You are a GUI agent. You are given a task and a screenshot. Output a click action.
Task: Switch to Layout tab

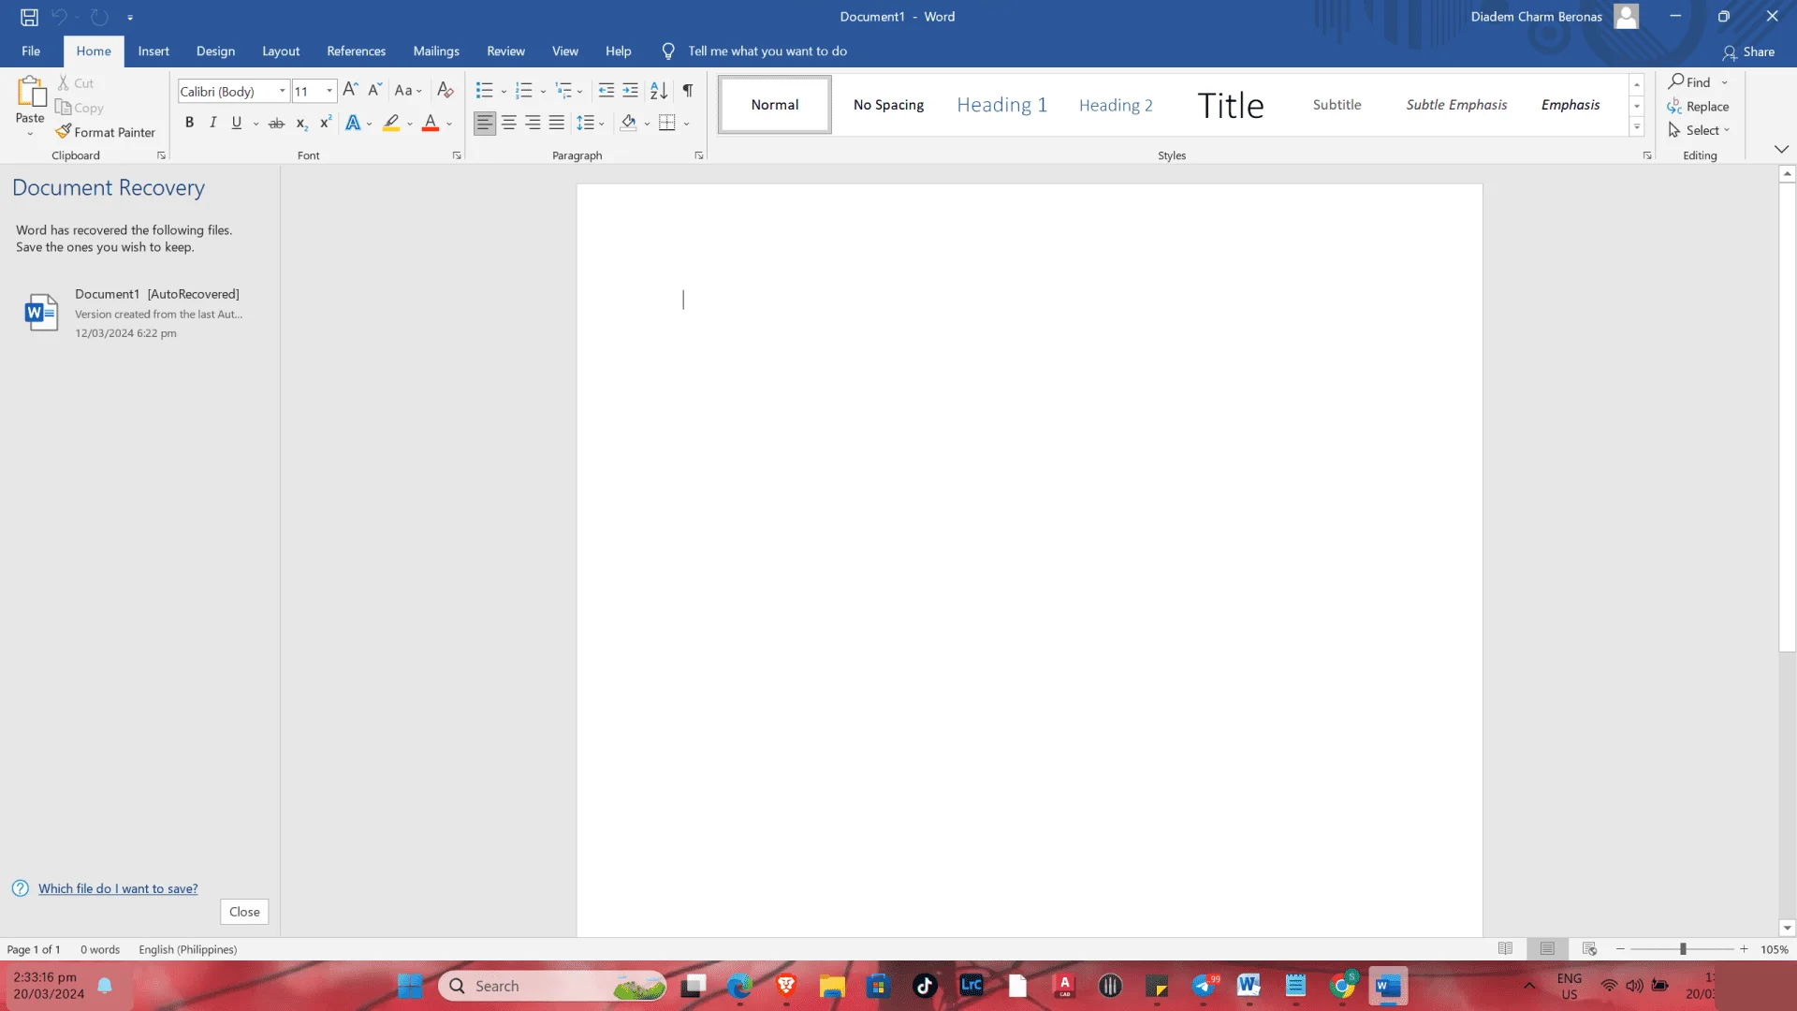[281, 51]
